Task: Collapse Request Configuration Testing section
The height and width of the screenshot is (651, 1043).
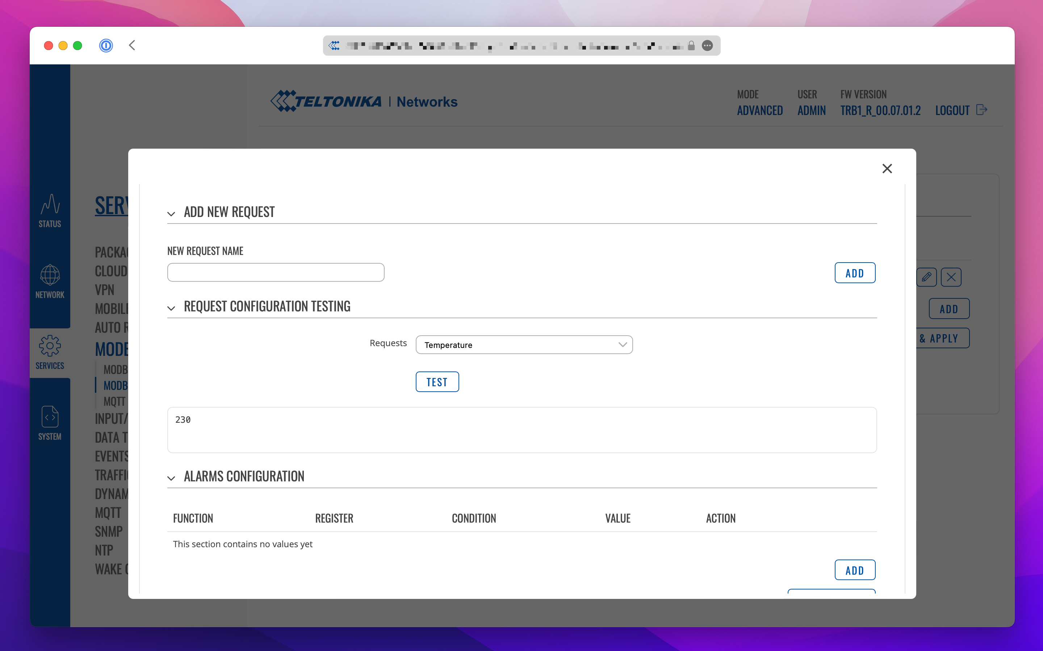Action: [x=171, y=308]
